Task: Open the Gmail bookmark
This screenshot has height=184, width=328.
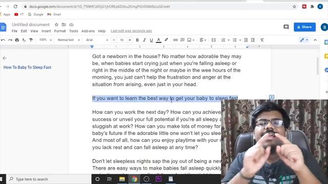Action: [54, 14]
